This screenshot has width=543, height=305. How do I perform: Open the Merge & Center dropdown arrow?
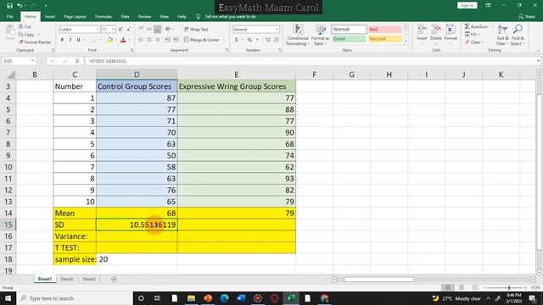(224, 40)
